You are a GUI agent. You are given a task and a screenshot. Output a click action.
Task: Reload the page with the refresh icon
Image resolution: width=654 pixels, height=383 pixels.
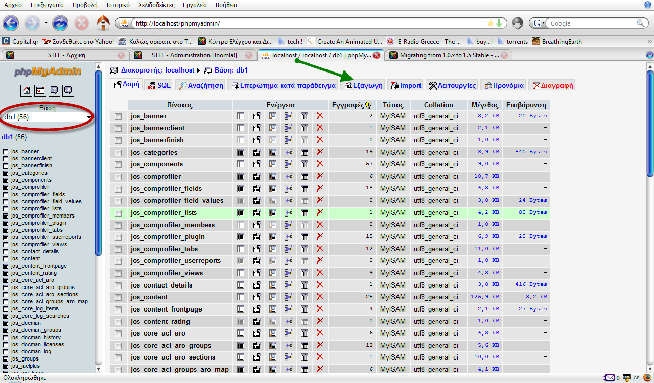click(60, 23)
